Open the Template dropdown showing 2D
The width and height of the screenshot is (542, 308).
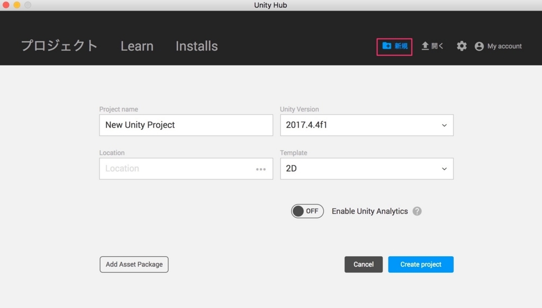[367, 169]
